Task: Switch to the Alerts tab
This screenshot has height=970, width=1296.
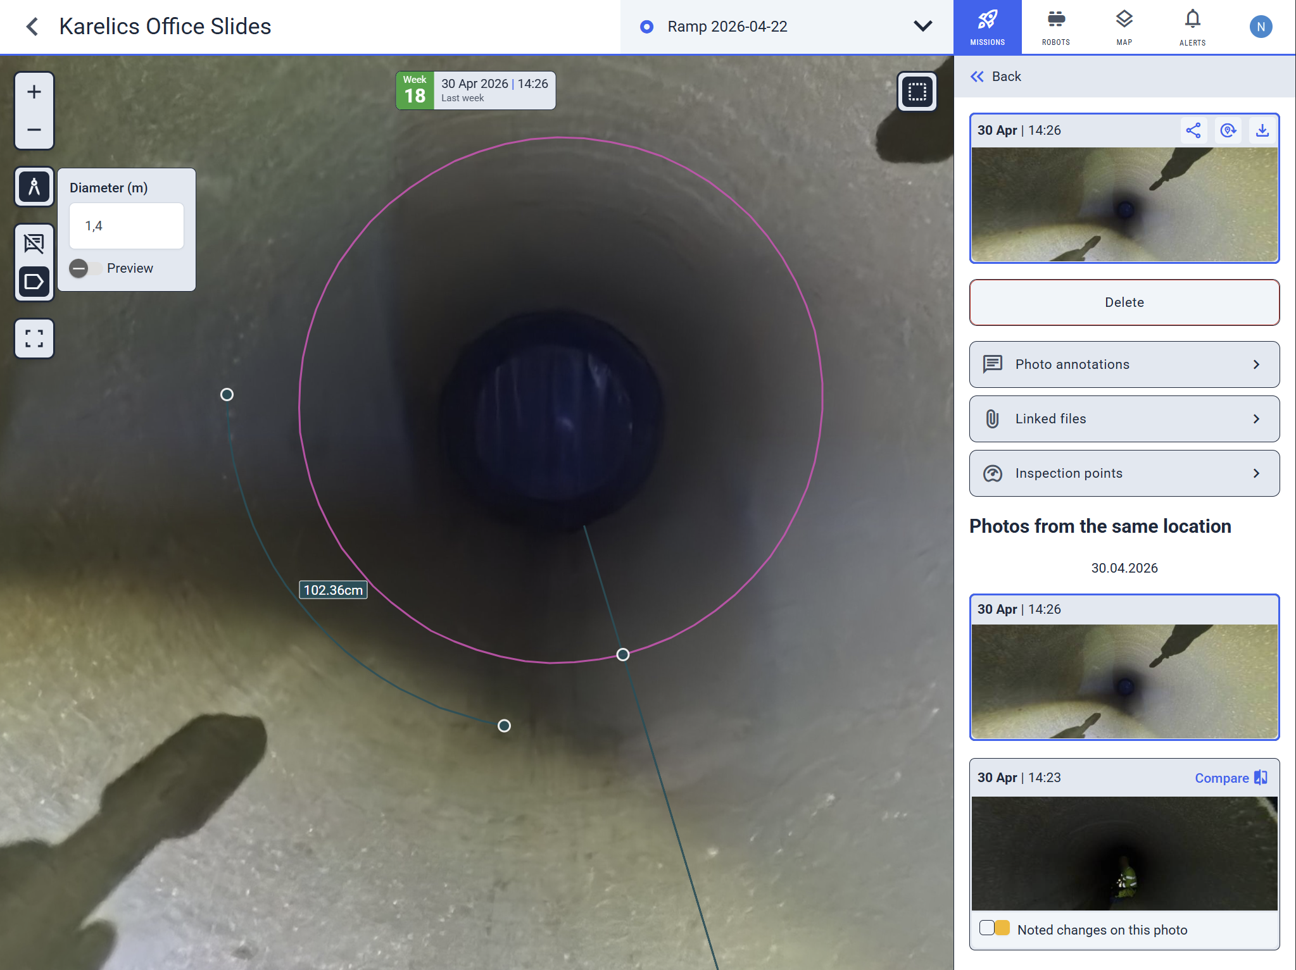Action: pos(1192,27)
